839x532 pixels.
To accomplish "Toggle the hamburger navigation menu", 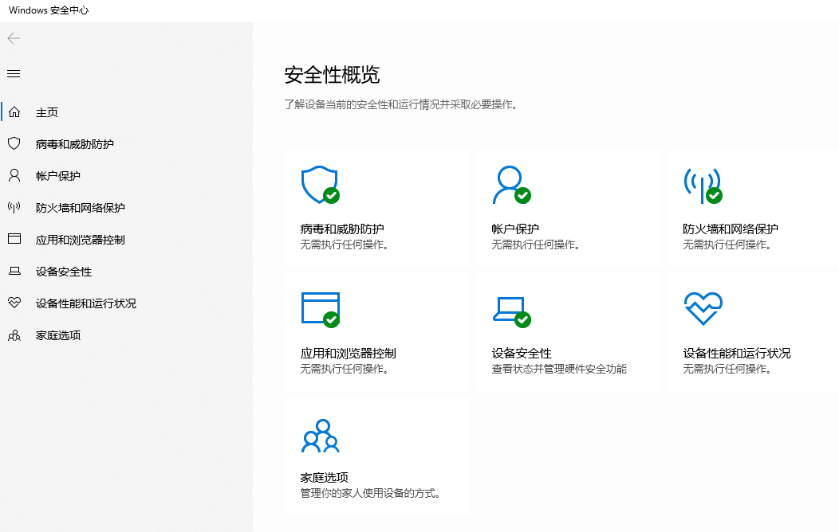I will pos(14,74).
